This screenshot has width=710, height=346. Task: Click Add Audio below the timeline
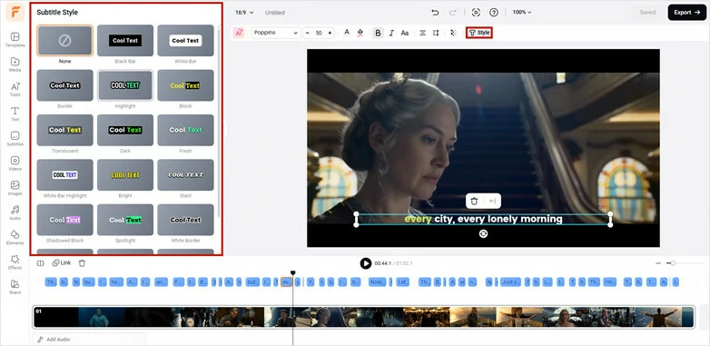click(54, 340)
